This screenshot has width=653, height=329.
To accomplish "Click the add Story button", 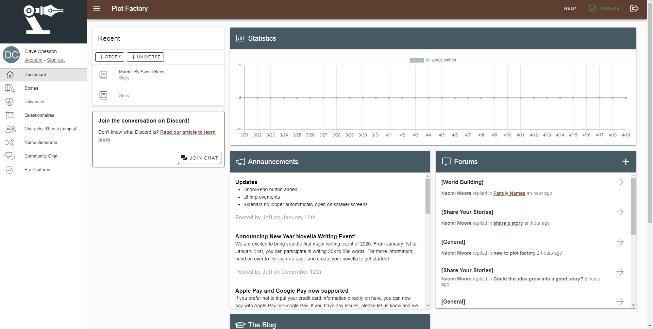I will pos(110,57).
